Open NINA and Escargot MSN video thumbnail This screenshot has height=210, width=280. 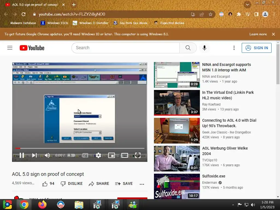pyautogui.click(x=177, y=75)
